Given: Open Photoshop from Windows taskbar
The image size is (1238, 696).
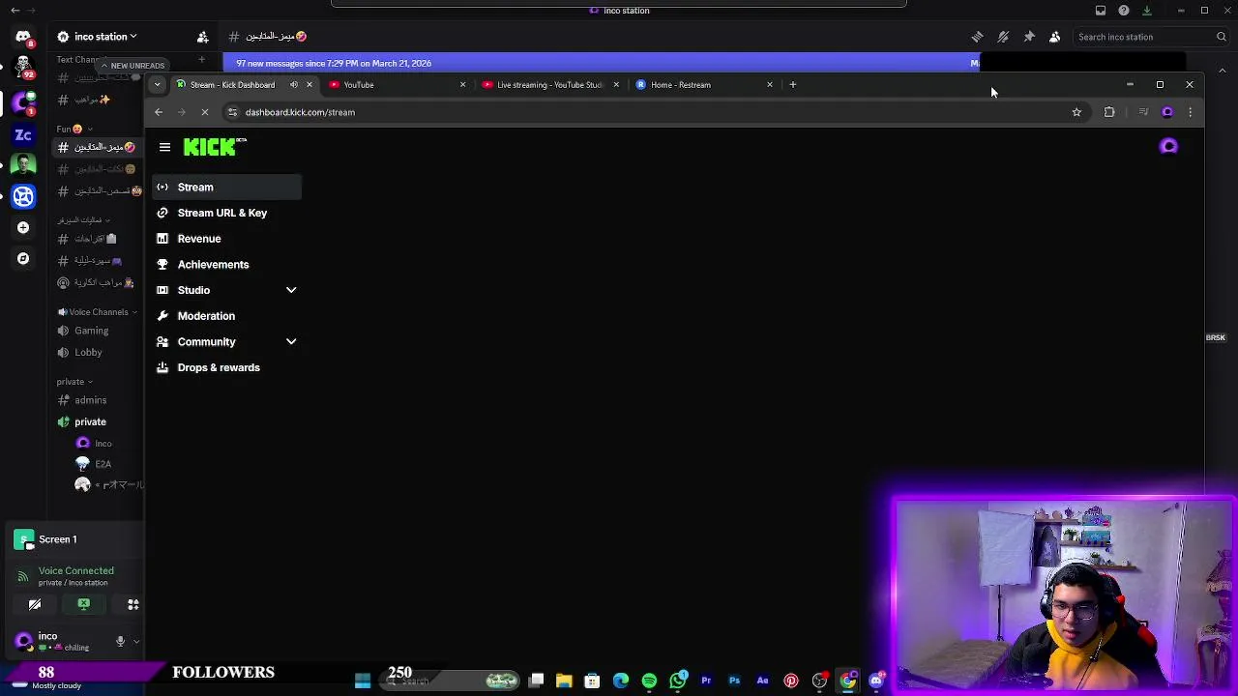Looking at the screenshot, I should [x=734, y=681].
